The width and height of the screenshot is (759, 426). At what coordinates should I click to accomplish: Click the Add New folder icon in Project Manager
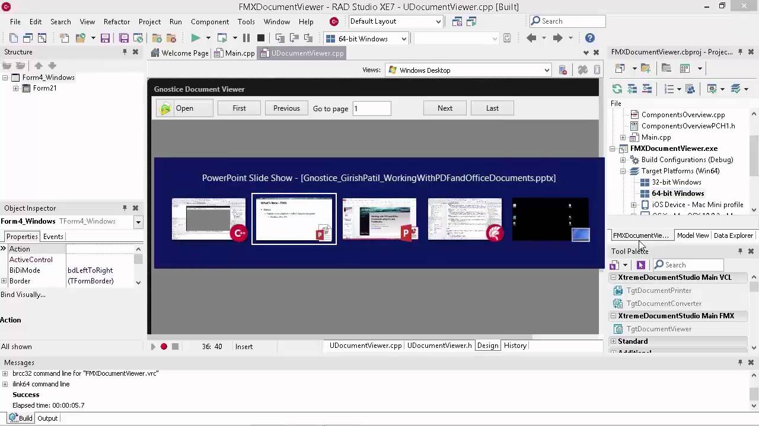(x=646, y=68)
